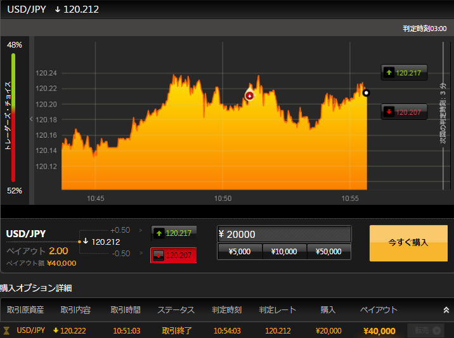Screen dimensions: 454x338
Task: Click the ¥ 20000 amount input field
Action: click(x=284, y=234)
